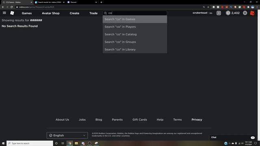The image size is (260, 146).
Task: Open the notifications feed icon beside the username
Action: pyautogui.click(x=219, y=13)
